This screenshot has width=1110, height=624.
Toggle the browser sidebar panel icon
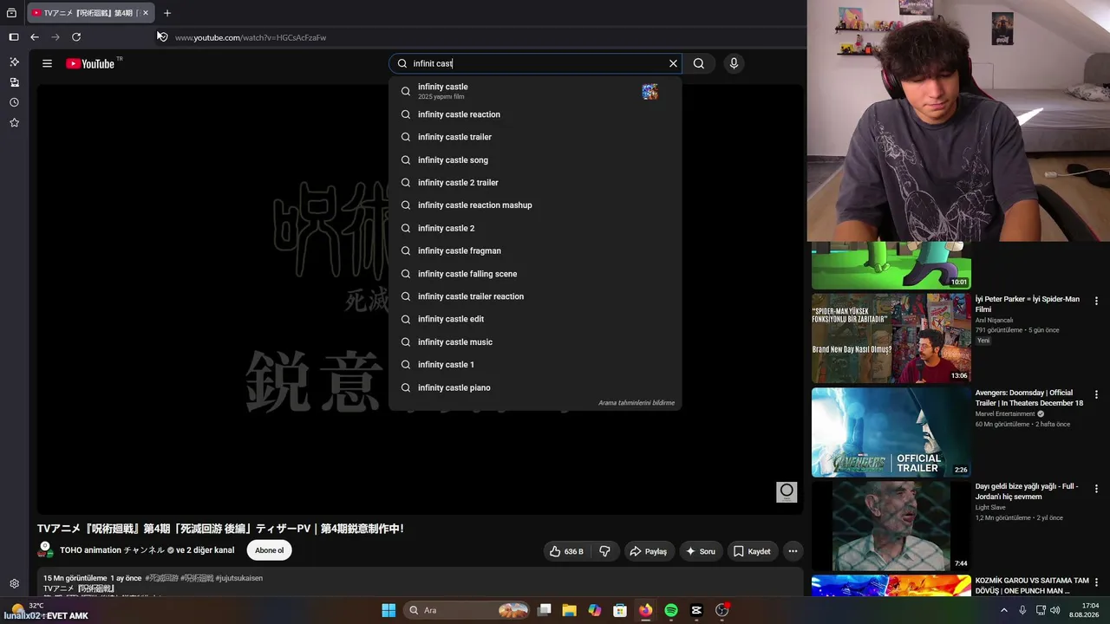point(13,37)
